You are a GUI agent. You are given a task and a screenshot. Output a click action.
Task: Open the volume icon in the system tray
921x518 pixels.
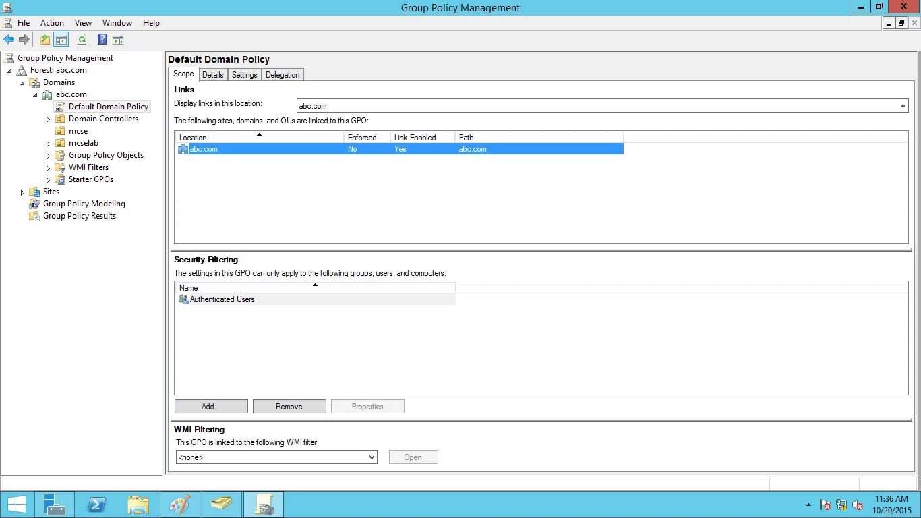[858, 505]
